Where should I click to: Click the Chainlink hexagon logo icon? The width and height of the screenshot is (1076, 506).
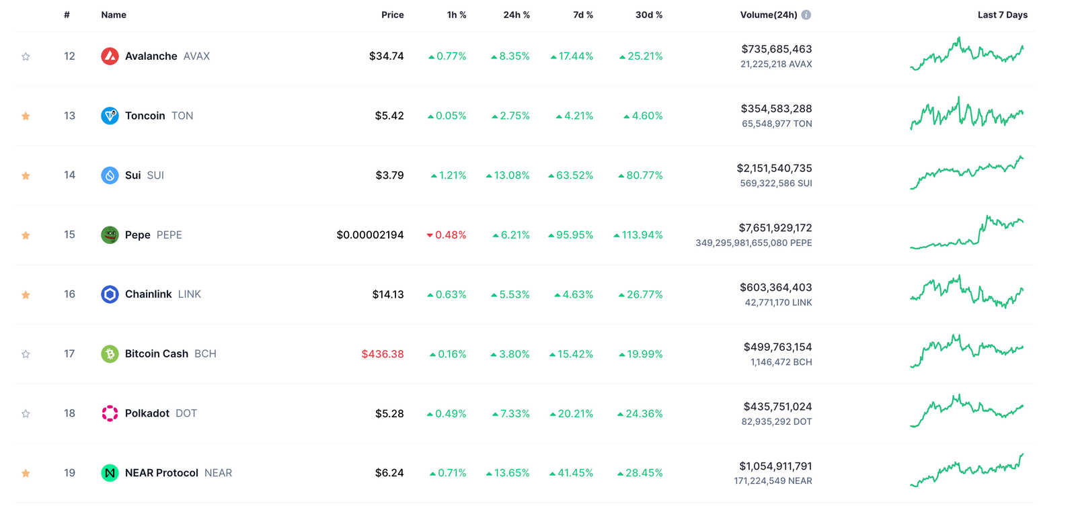(x=110, y=294)
